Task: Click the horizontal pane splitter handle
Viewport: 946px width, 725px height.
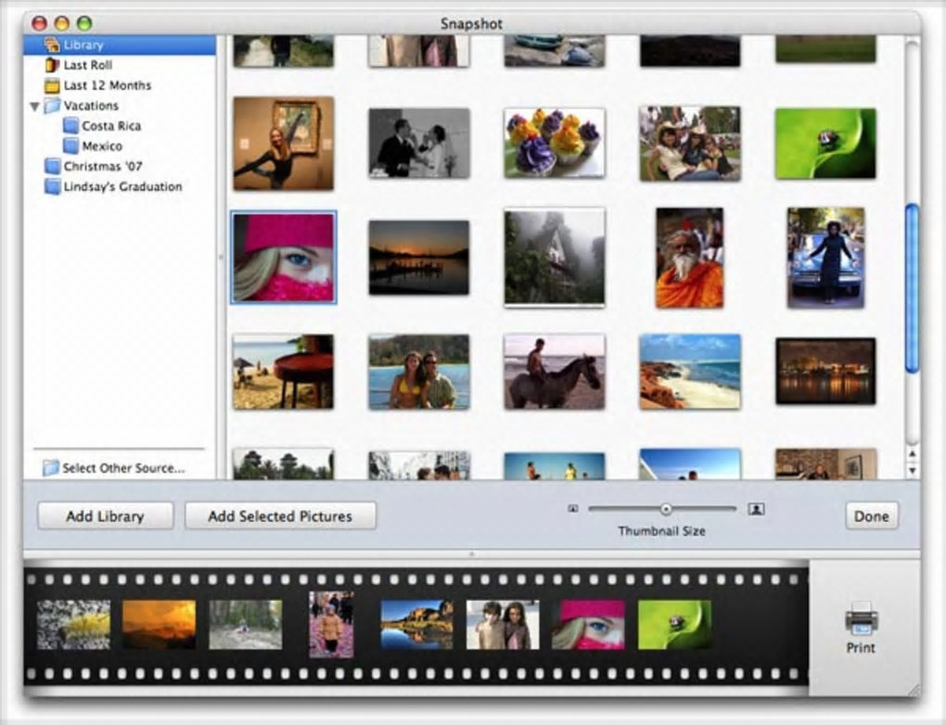Action: 472,553
